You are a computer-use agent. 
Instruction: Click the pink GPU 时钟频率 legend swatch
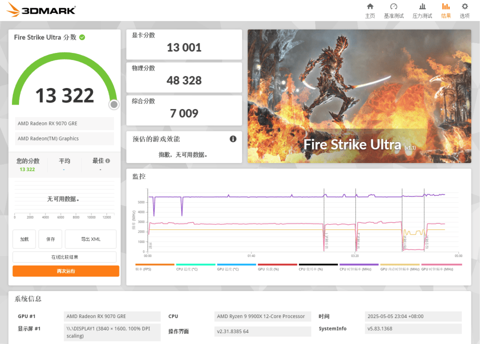[x=441, y=264]
